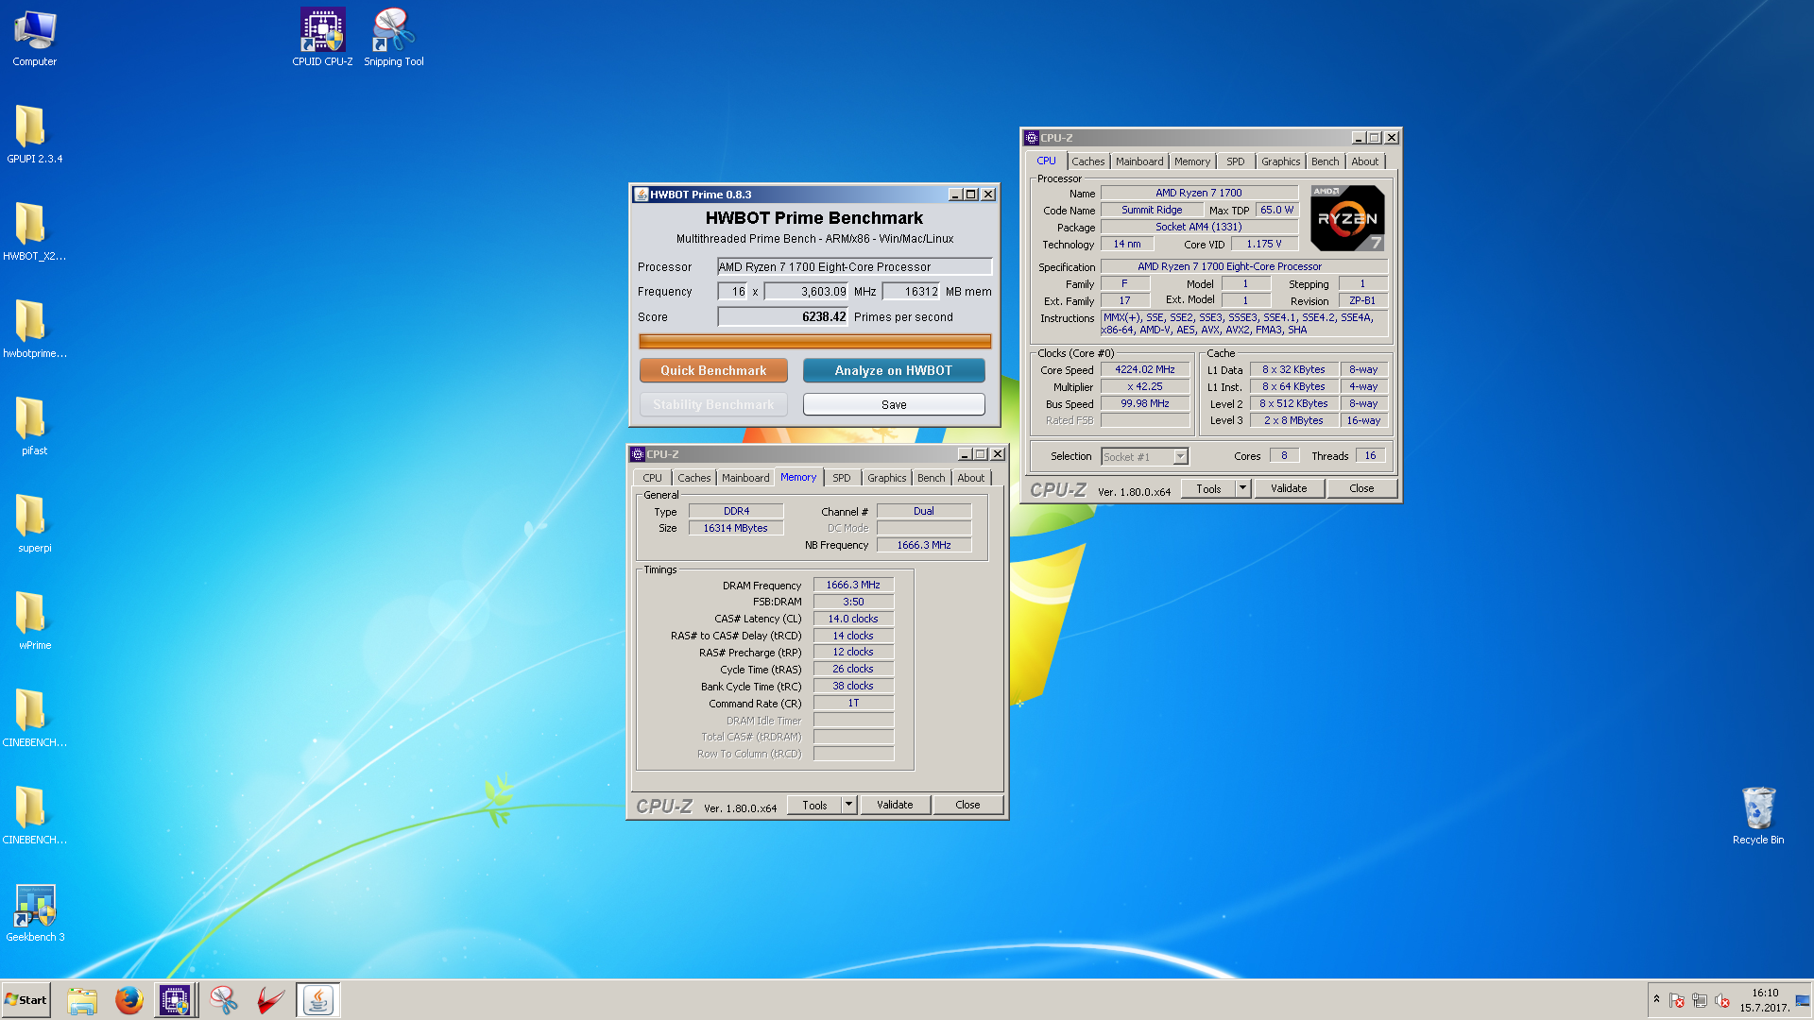Open the GPUPI 2.3.4 folder
This screenshot has height=1020, width=1814.
coord(35,134)
